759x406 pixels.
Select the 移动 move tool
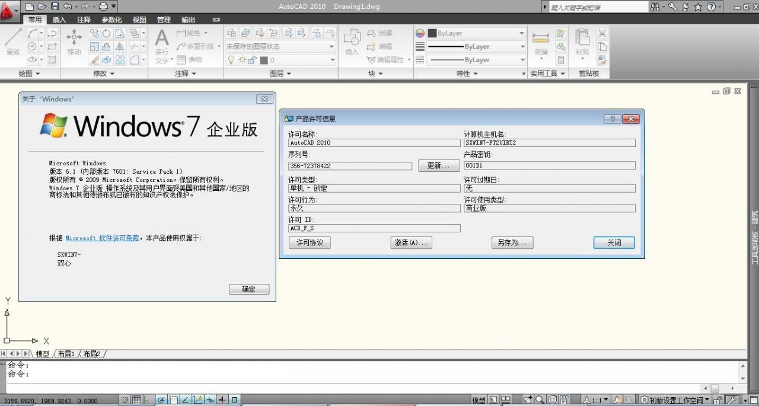pos(74,41)
